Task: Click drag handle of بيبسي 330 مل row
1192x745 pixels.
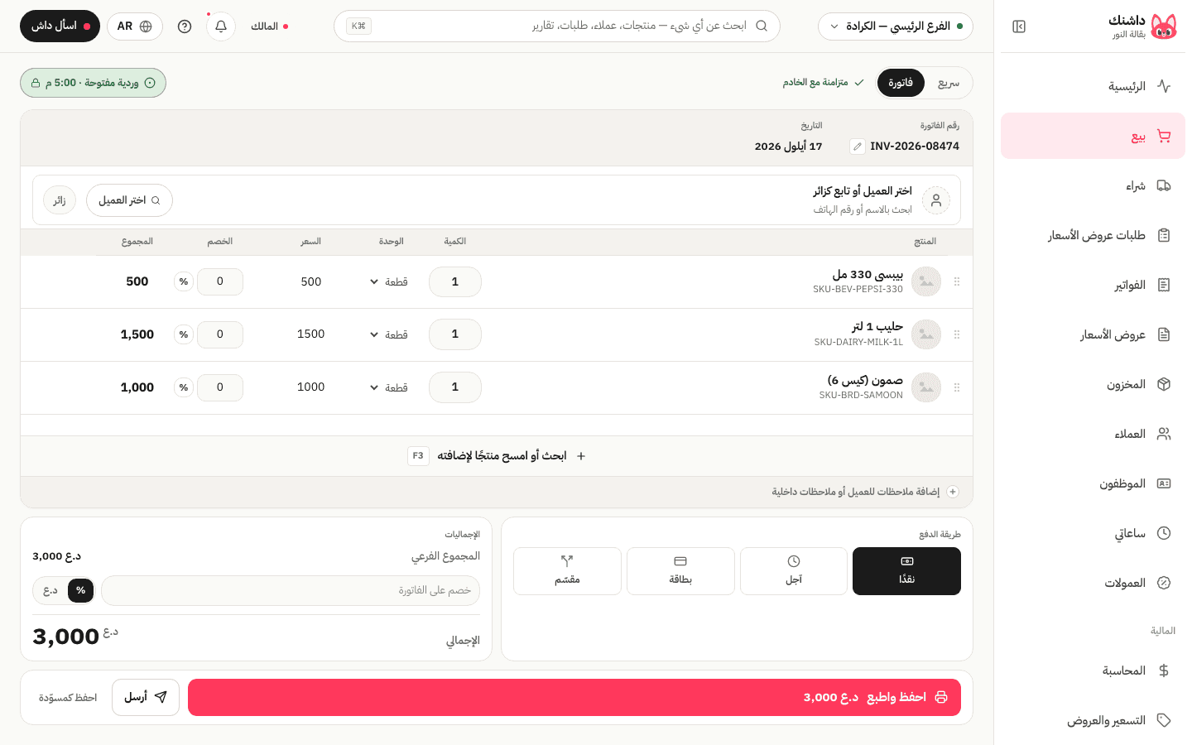Action: tap(957, 281)
